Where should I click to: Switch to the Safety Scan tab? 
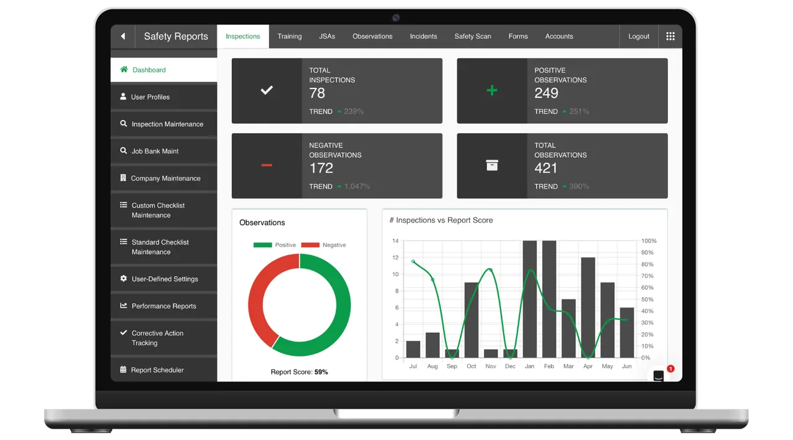click(473, 37)
